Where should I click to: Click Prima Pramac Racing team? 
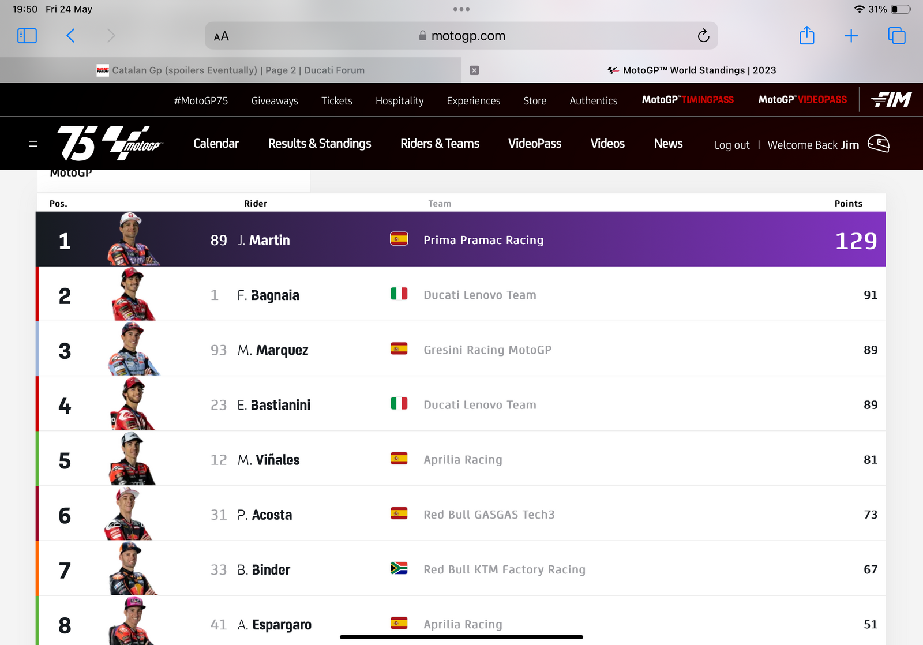(483, 240)
